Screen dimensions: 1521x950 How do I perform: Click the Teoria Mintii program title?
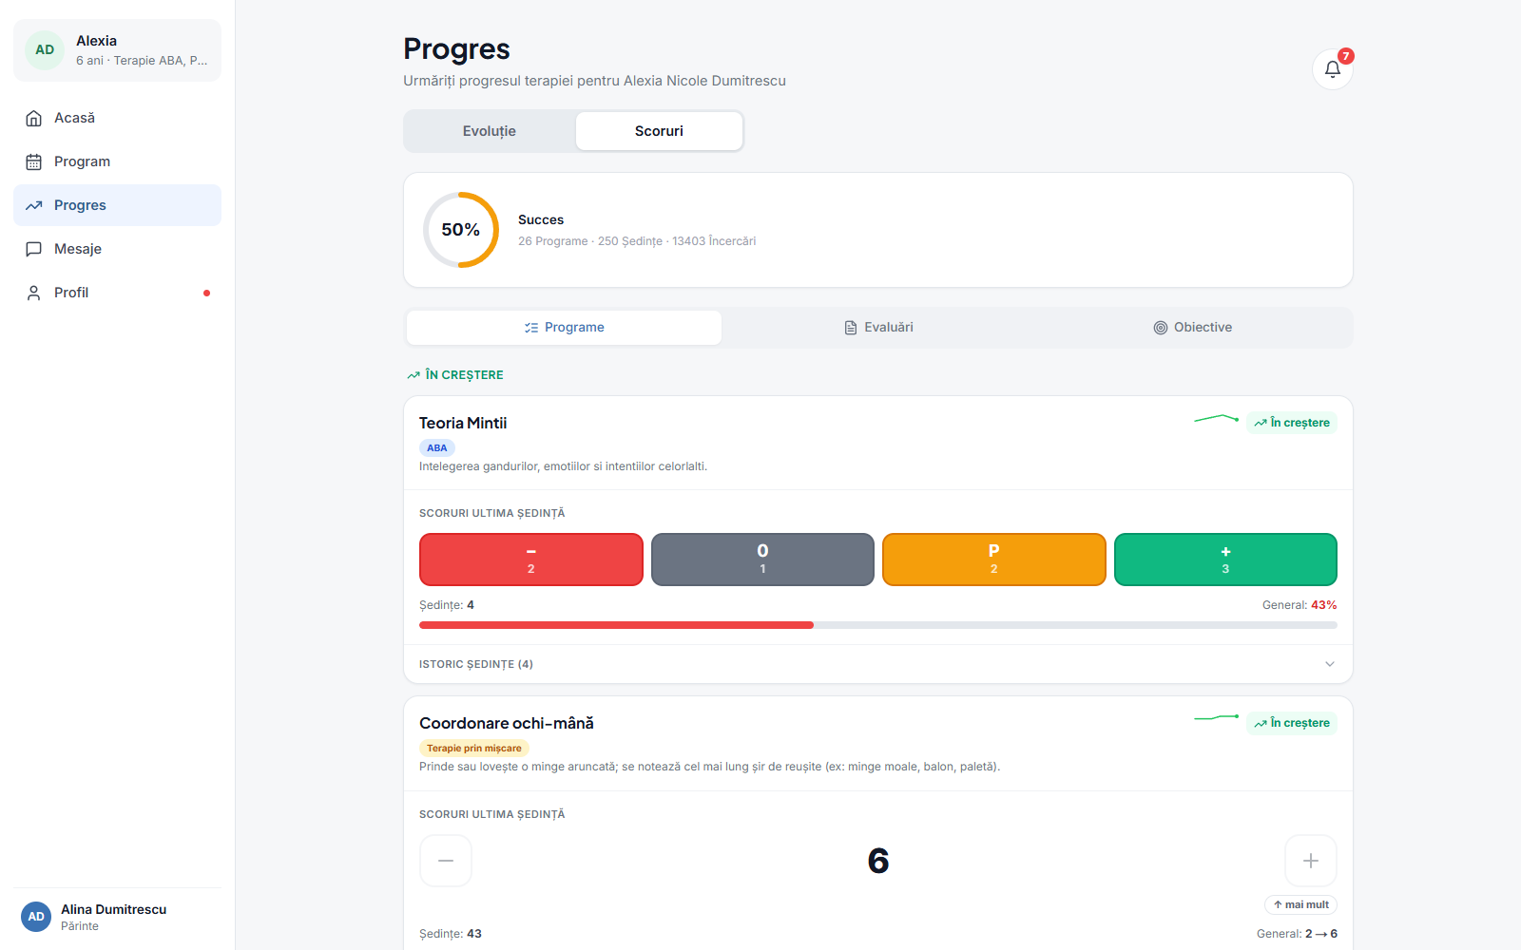[x=463, y=423]
